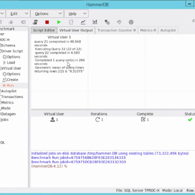The height and width of the screenshot is (195, 195).
Task: Select the highlighted Run tree item
Action: coord(10,85)
